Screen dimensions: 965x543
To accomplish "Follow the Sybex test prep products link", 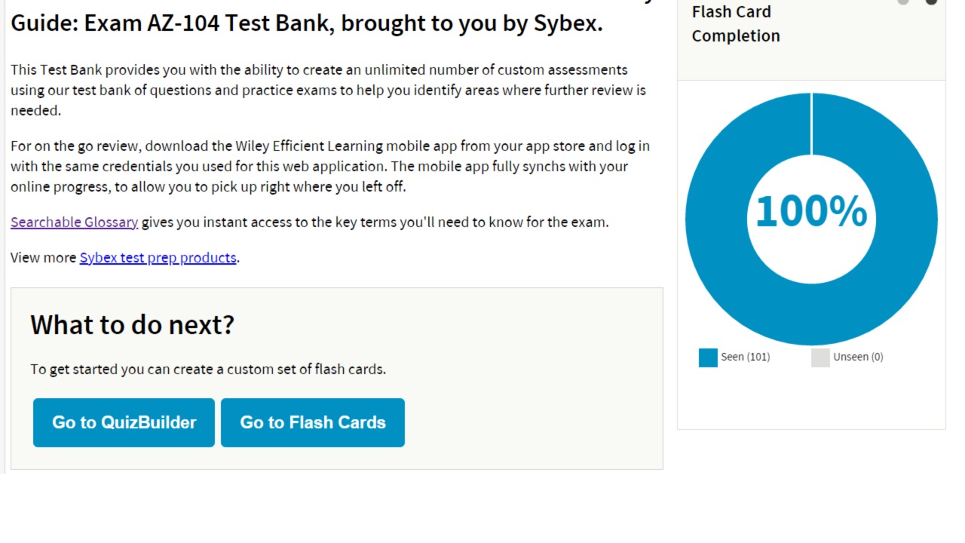I will pyautogui.click(x=158, y=257).
